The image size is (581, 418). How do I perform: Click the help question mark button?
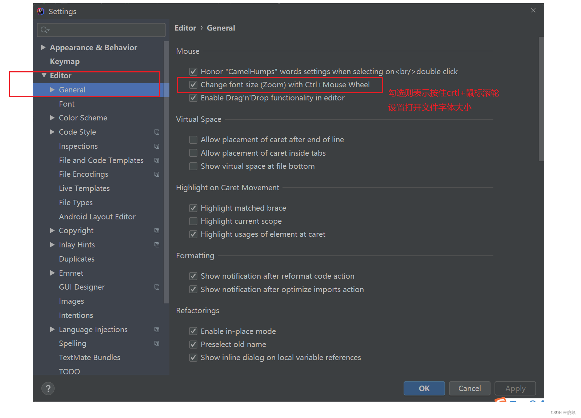[48, 389]
